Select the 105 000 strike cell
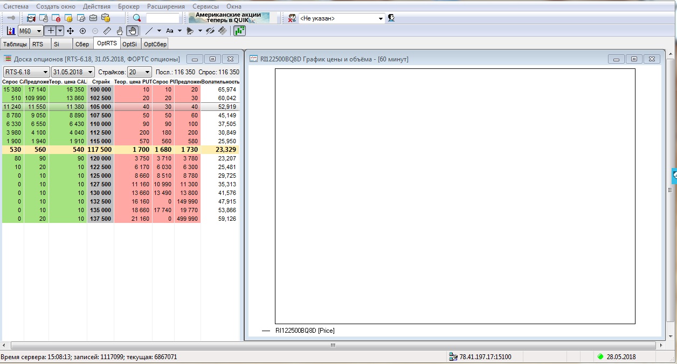Image resolution: width=677 pixels, height=364 pixels. (101, 107)
